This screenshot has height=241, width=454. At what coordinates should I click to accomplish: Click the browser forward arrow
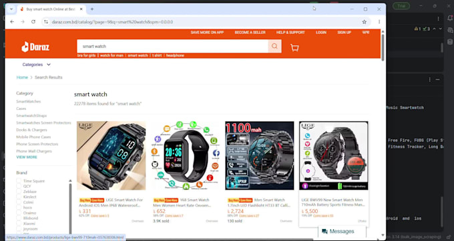tap(23, 22)
